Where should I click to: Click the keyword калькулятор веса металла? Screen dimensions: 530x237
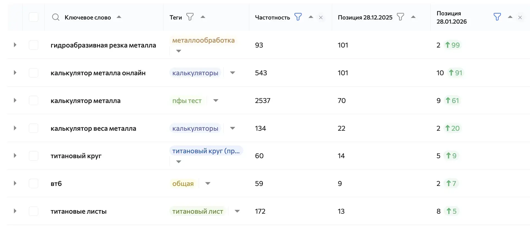93,129
